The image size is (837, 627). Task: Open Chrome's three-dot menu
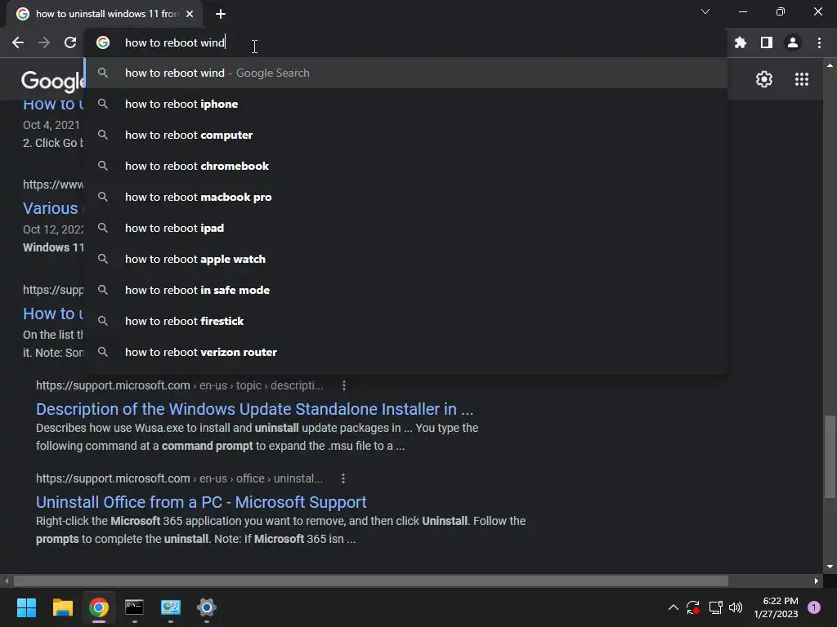coord(819,42)
